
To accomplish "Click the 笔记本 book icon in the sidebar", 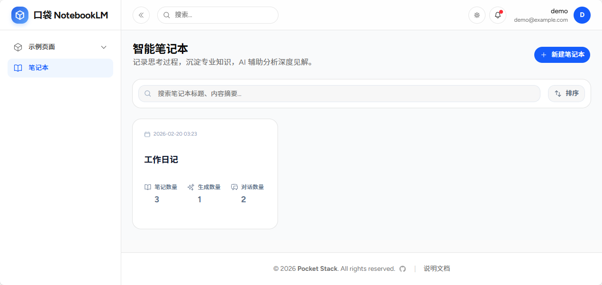I will 18,68.
